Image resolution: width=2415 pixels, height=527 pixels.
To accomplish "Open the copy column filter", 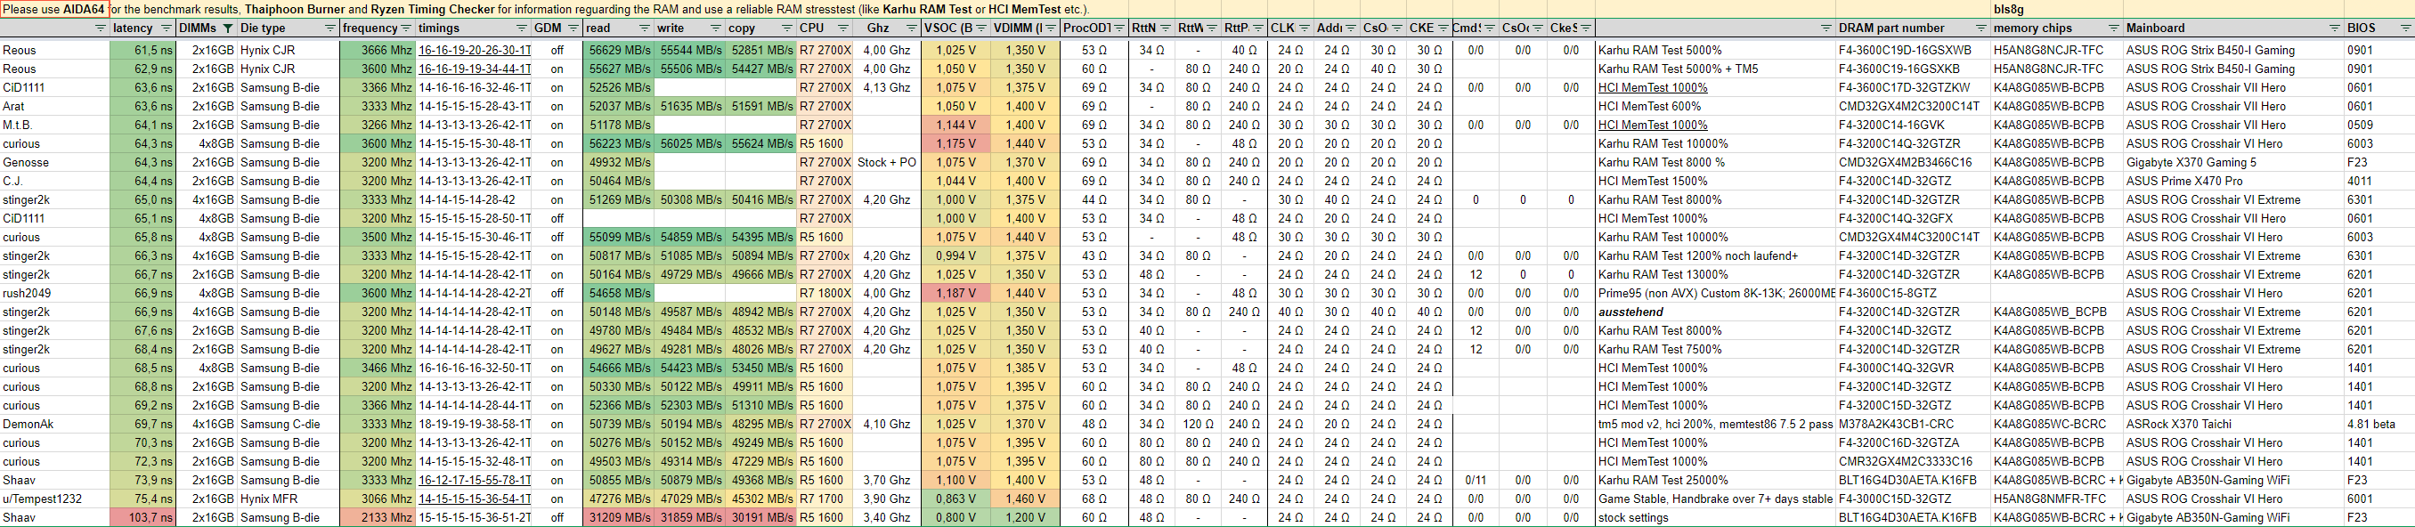I will 785,28.
